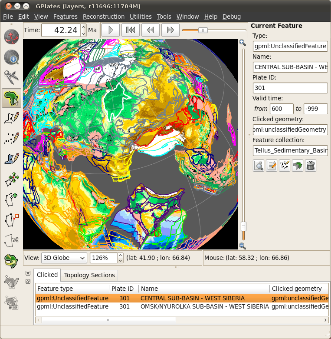Pick the Move Vertex tool

tap(11, 179)
